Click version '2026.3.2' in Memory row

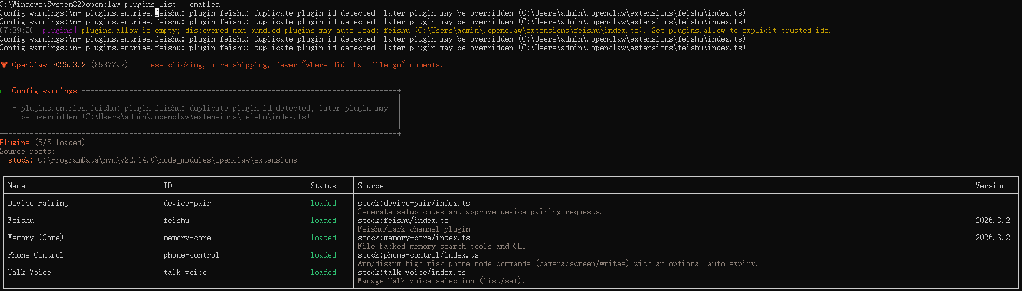click(x=993, y=238)
